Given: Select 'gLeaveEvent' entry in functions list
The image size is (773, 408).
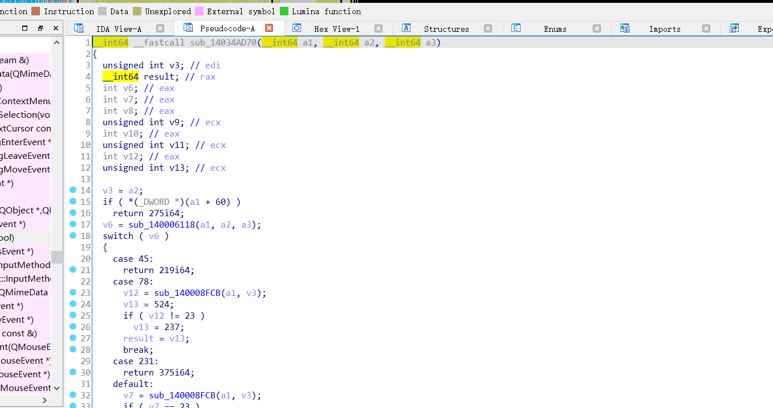Looking at the screenshot, I should click(26, 156).
